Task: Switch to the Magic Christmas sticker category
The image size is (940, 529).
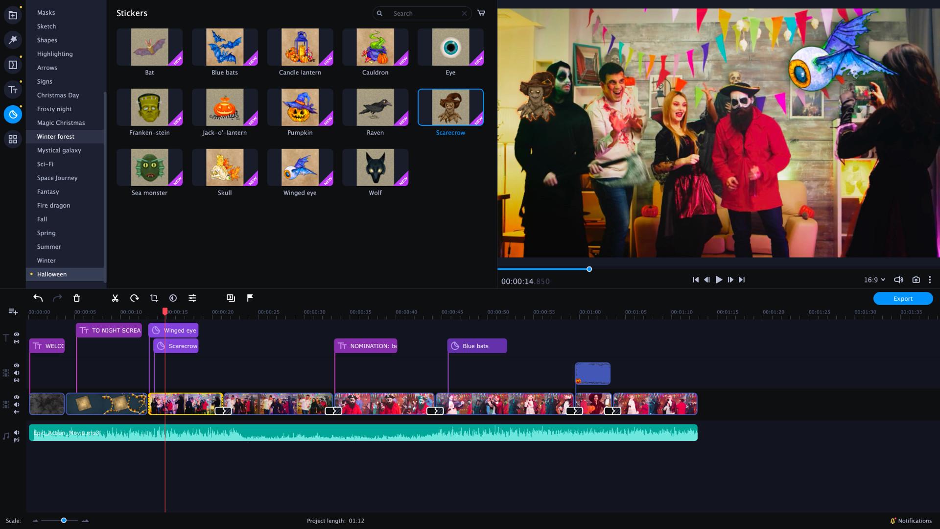Action: (x=61, y=122)
